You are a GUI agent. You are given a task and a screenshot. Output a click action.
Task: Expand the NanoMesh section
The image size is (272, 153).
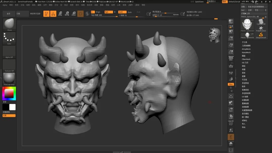(246, 53)
